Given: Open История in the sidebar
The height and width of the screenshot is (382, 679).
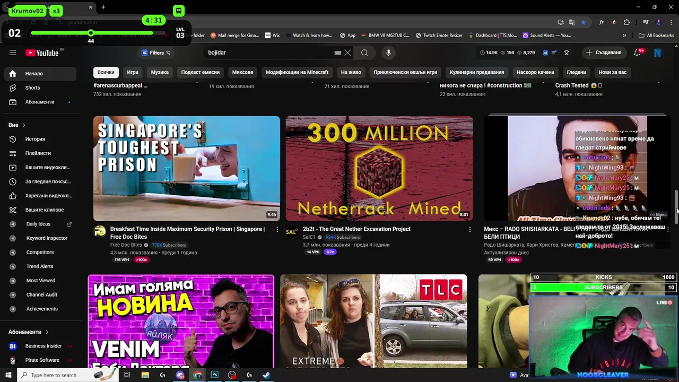Looking at the screenshot, I should tap(40, 139).
